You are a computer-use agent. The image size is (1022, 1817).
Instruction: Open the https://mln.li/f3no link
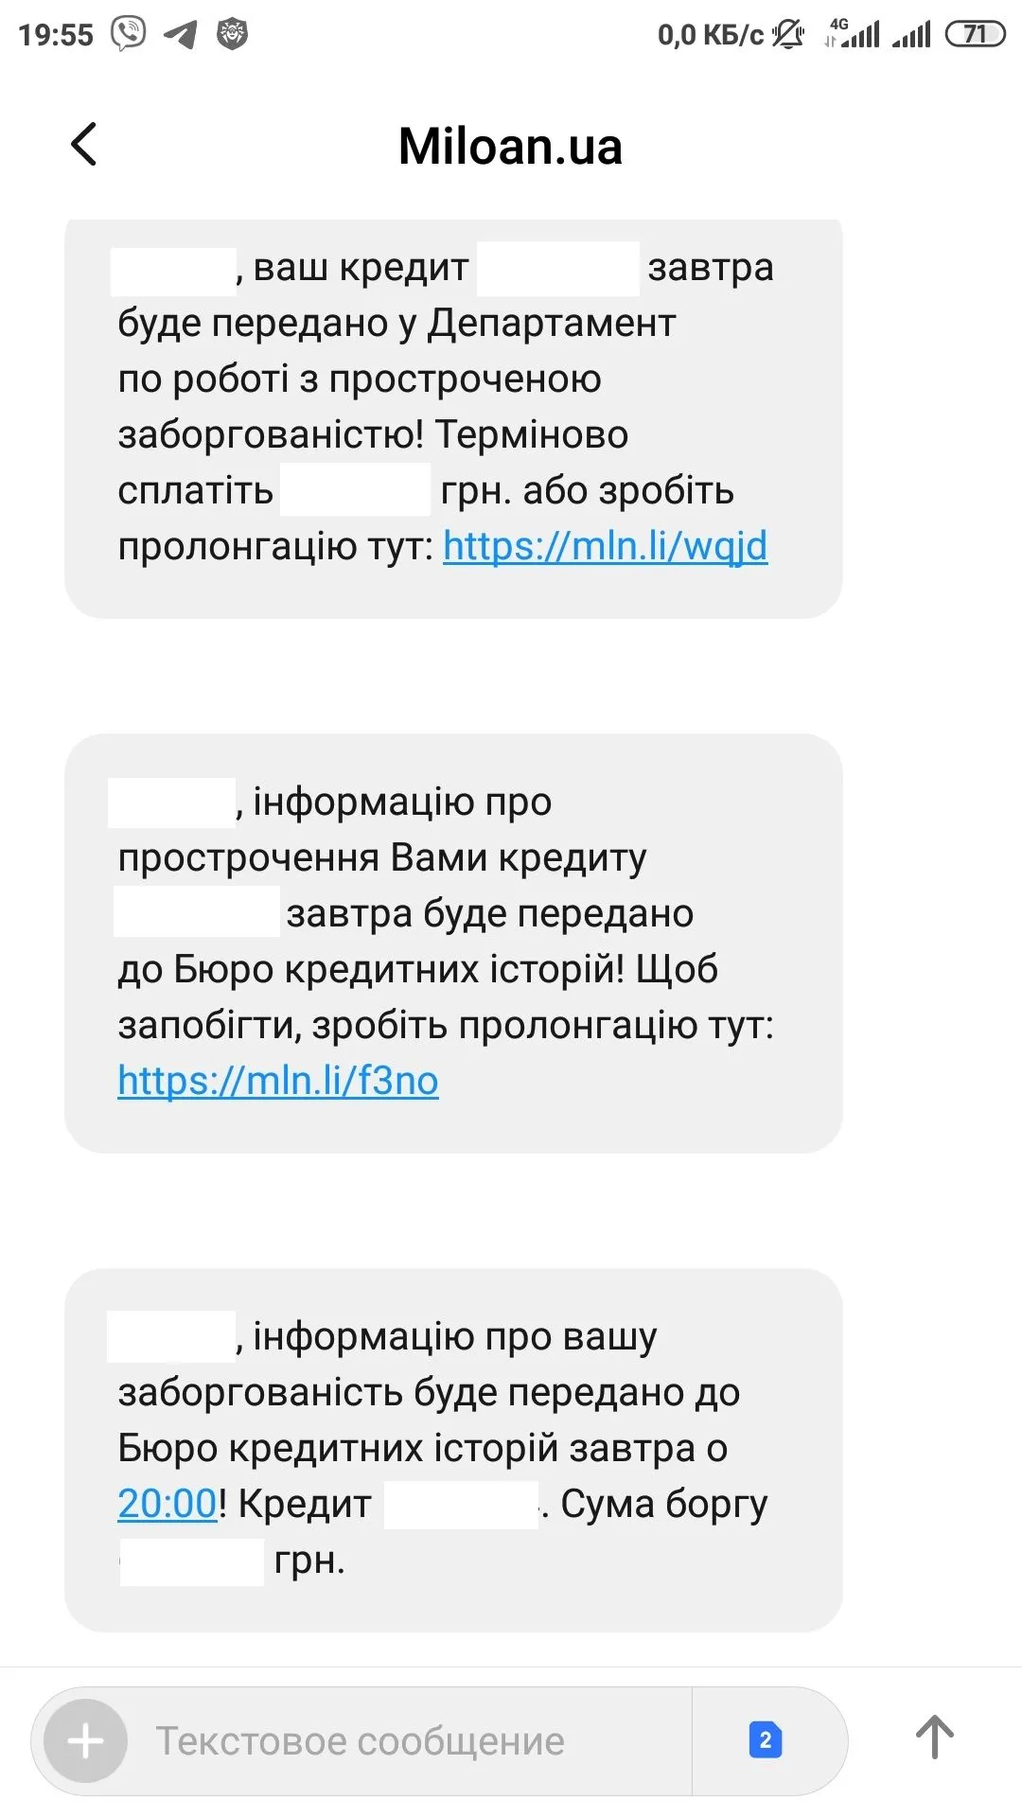[x=278, y=1081]
